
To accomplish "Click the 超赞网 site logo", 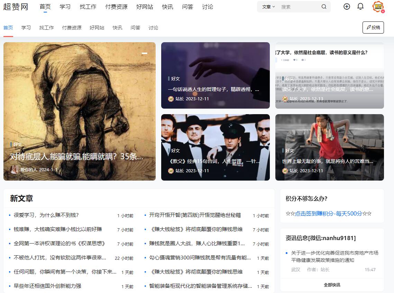I will pos(16,7).
